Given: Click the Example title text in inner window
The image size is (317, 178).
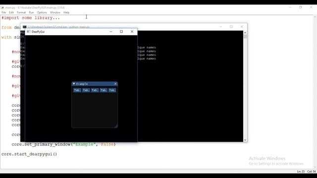Looking at the screenshot, I should 82,84.
